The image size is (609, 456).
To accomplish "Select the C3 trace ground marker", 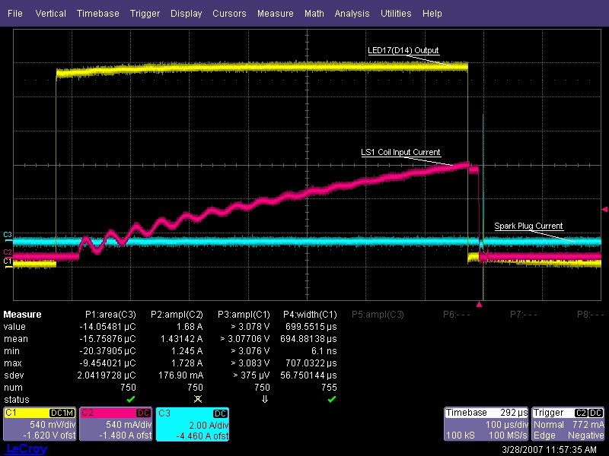I will point(8,235).
